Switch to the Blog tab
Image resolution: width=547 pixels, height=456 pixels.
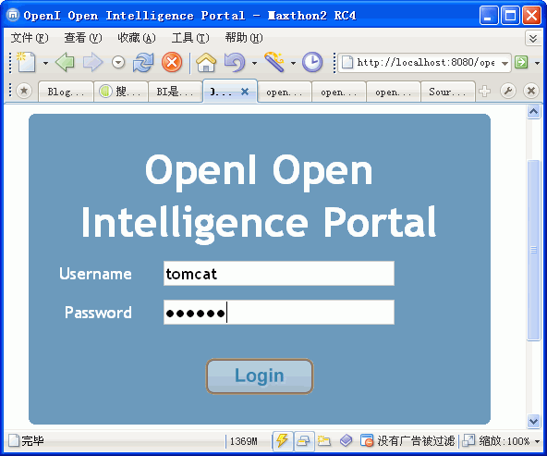tap(66, 92)
